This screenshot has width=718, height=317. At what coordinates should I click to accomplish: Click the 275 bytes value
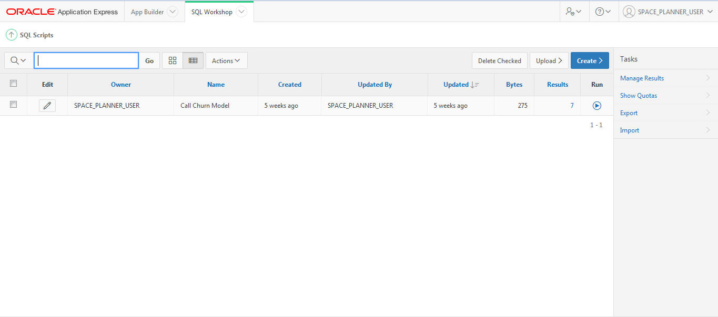click(522, 106)
